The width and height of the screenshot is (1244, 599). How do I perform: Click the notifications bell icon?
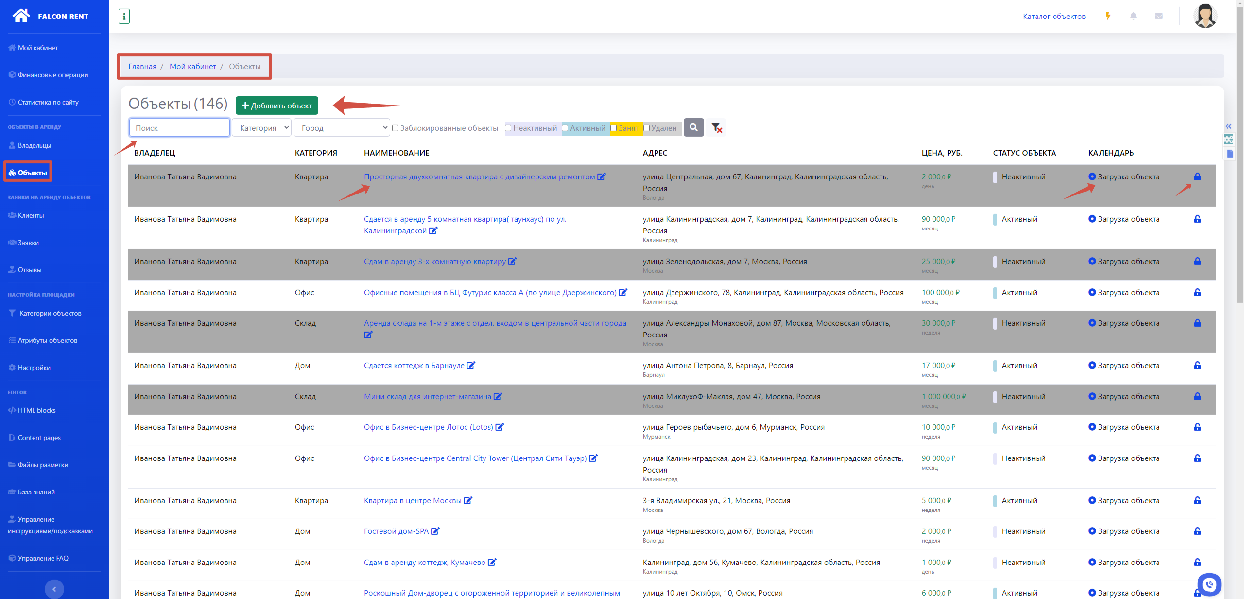click(x=1133, y=16)
